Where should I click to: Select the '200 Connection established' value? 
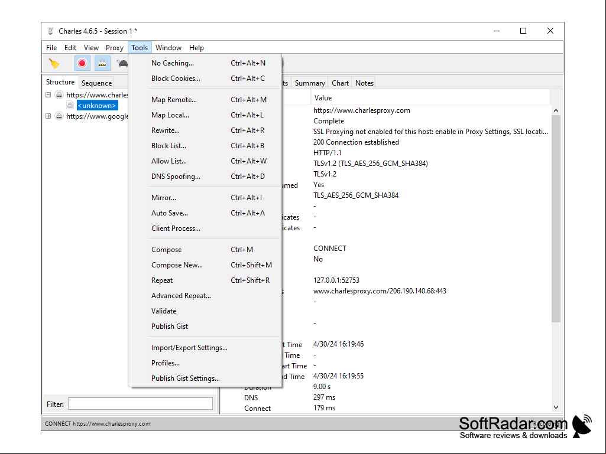(356, 142)
